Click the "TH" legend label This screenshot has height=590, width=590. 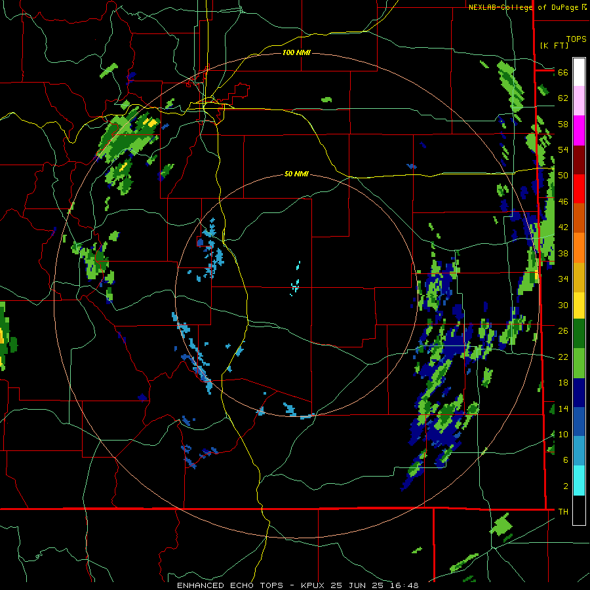click(563, 512)
